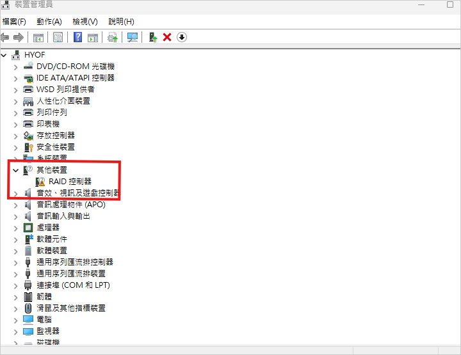The width and height of the screenshot is (461, 355).
Task: Click the 連接埠 (COM 和 LPT) port icon
Action: point(28,285)
